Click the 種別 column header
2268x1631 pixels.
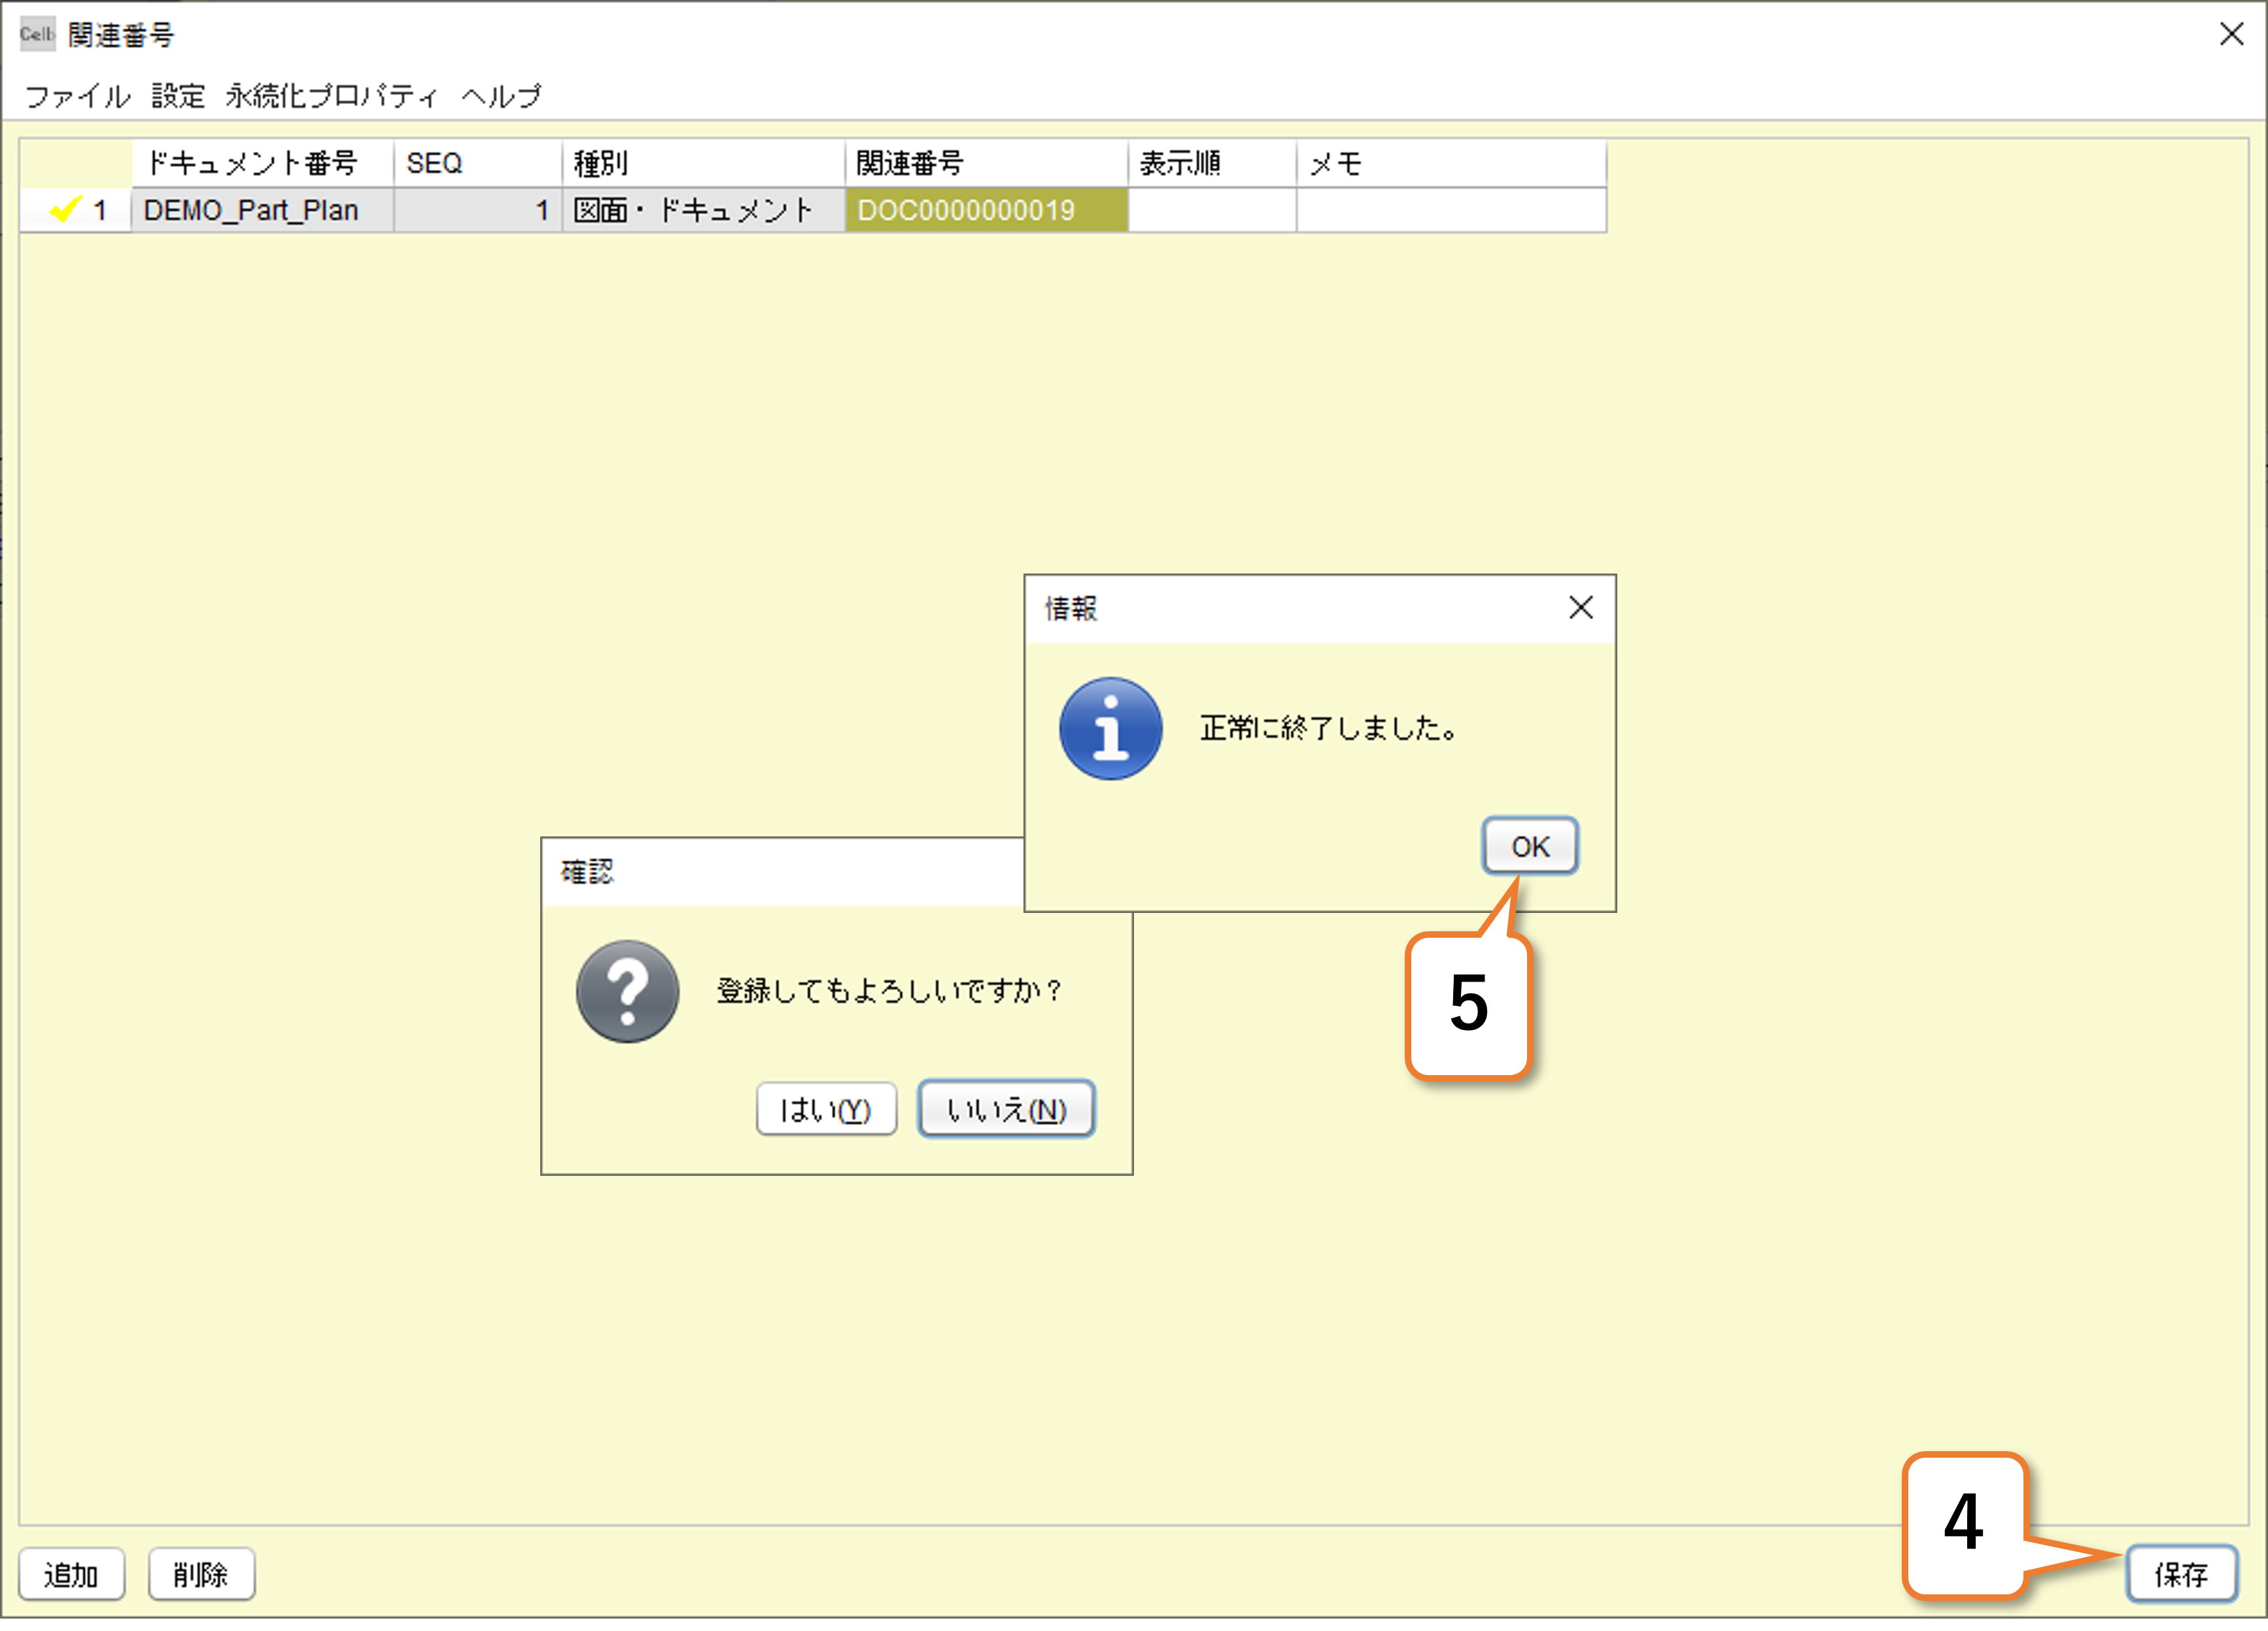[704, 163]
